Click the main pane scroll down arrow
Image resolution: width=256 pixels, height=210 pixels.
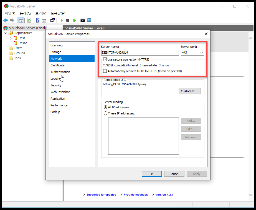coord(251,195)
